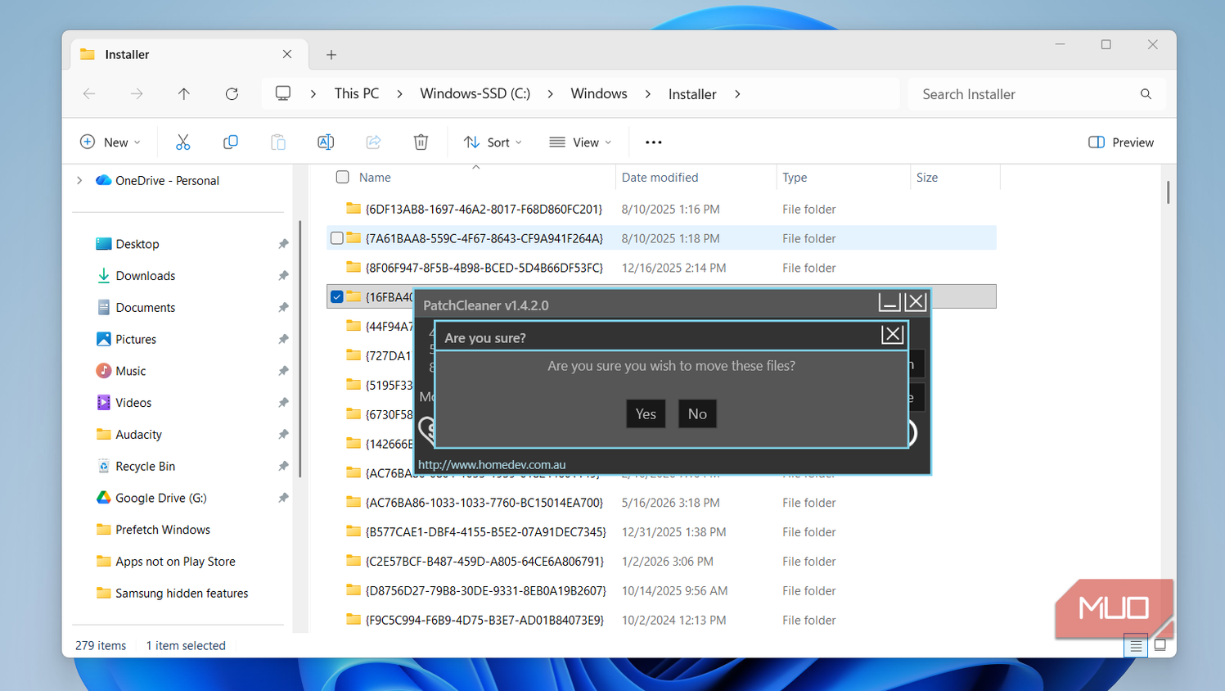
Task: Open Videos in the sidebar
Action: coord(133,403)
